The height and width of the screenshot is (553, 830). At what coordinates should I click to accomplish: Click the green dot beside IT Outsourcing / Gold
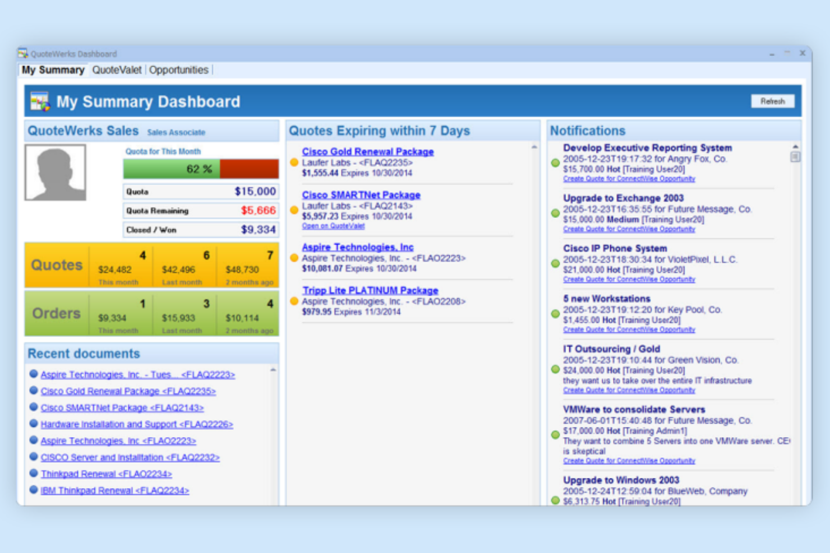(555, 369)
